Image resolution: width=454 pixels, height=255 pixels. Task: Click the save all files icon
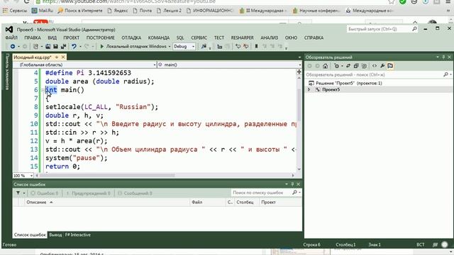(63, 47)
